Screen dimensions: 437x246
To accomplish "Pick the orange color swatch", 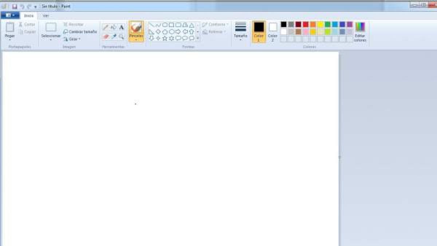I will (x=313, y=24).
